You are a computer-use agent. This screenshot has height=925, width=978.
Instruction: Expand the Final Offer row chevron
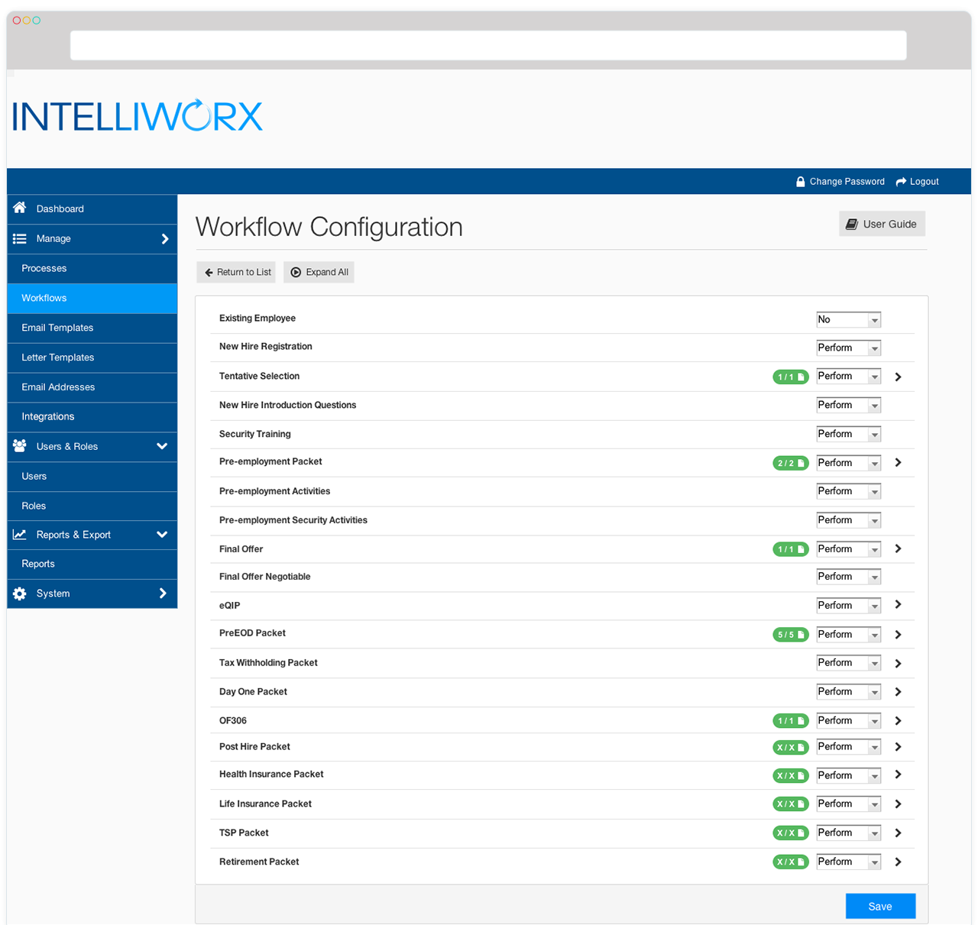[x=899, y=548]
